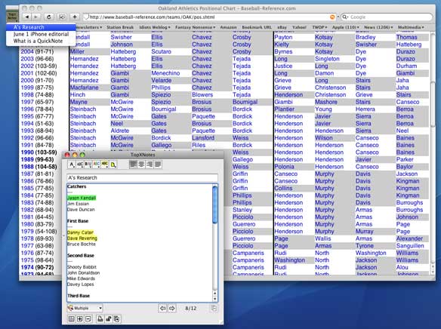Click the Safari bookmarks history button
441x329 pixels.
pyautogui.click(x=62, y=17)
